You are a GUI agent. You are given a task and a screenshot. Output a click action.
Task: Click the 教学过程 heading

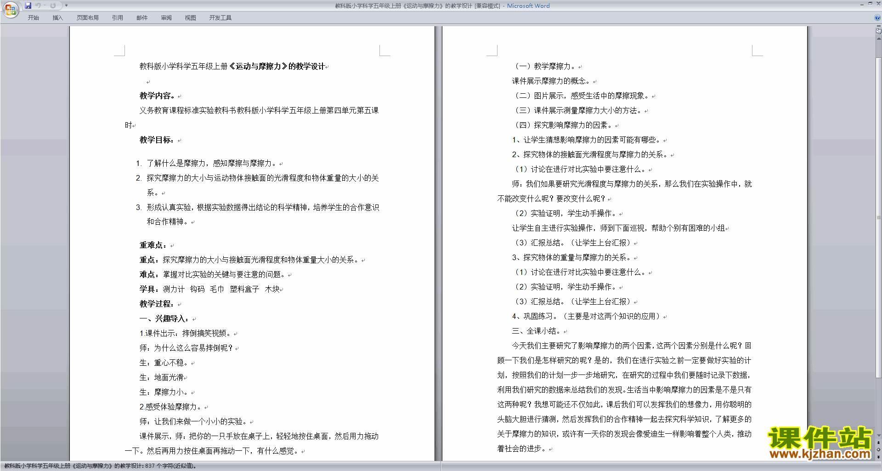(x=157, y=304)
